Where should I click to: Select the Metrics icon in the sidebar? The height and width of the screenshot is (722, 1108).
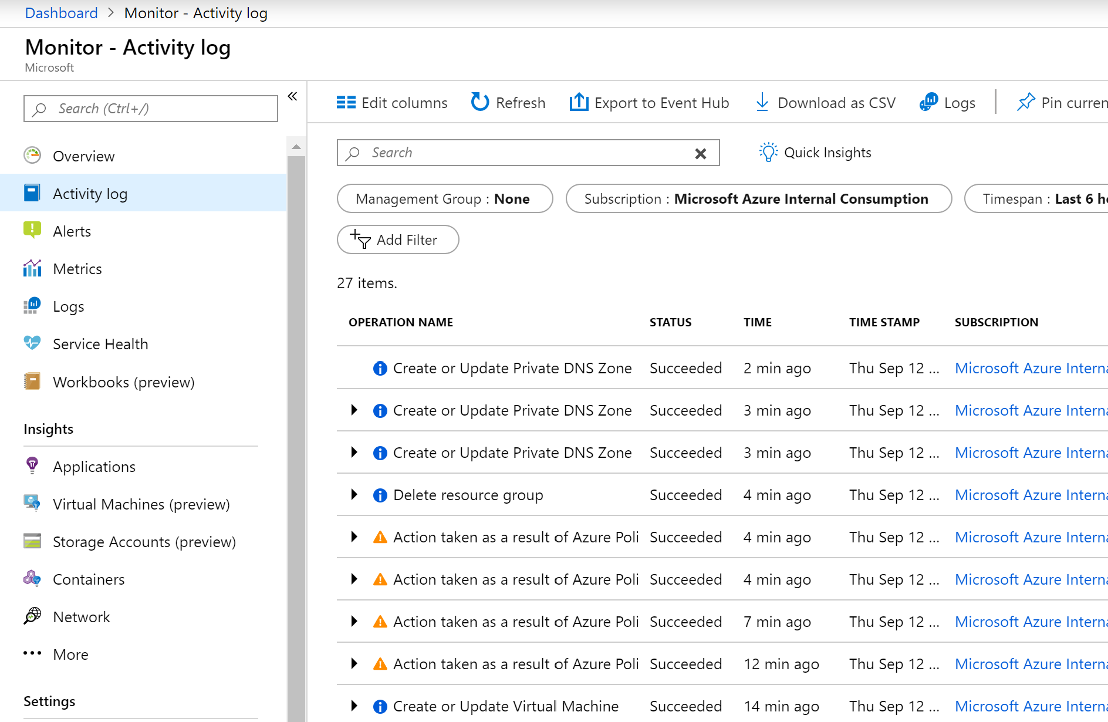tap(32, 268)
